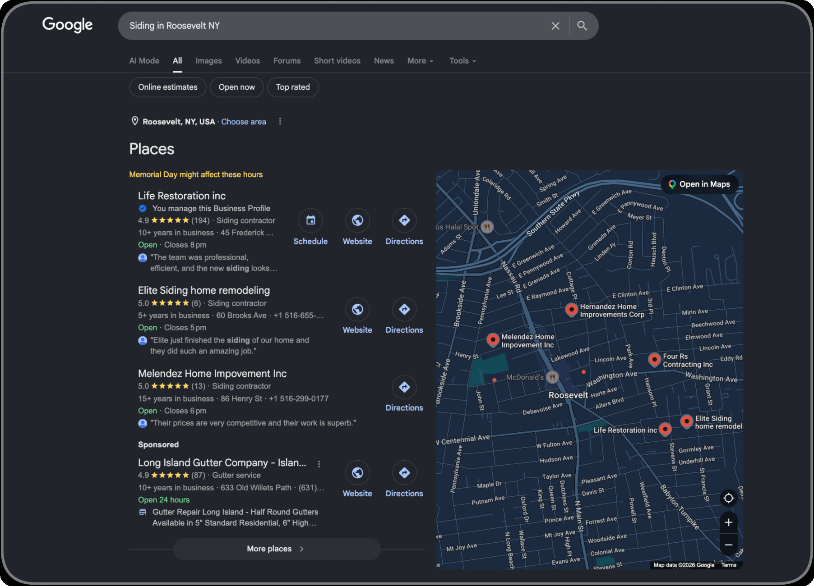
Task: Click the Melendez Home Impovement Inc map pin
Action: (493, 339)
